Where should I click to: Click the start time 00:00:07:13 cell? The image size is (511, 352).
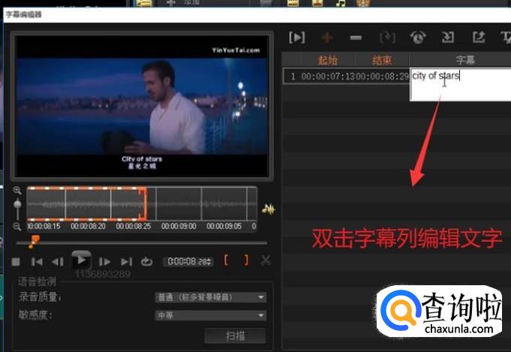(328, 77)
